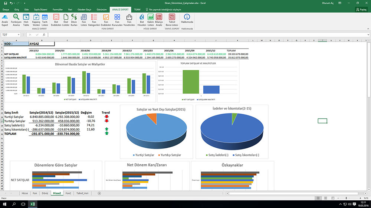
Task: Open the Name Box dropdown
Action: pyautogui.click(x=19, y=35)
